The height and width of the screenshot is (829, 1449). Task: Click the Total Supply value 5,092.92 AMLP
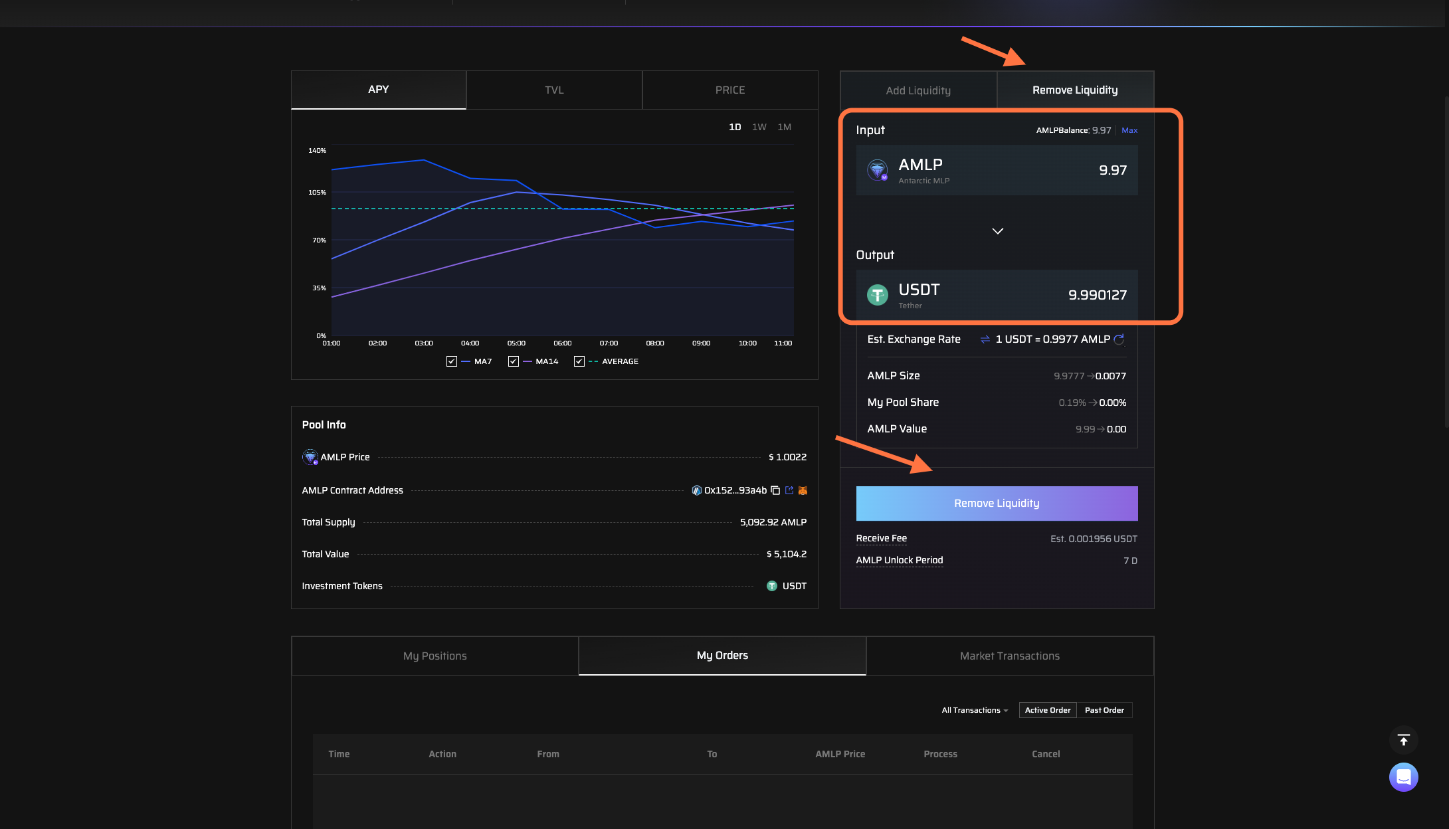click(x=773, y=522)
